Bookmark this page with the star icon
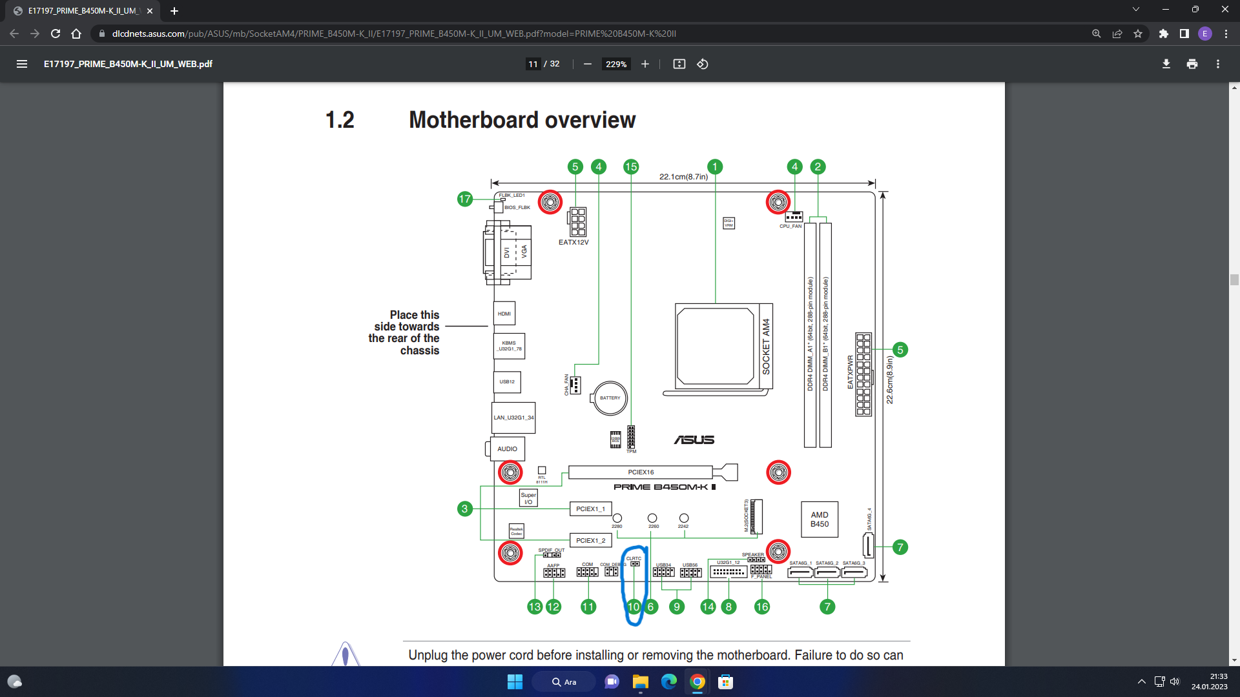The image size is (1240, 697). pyautogui.click(x=1138, y=34)
